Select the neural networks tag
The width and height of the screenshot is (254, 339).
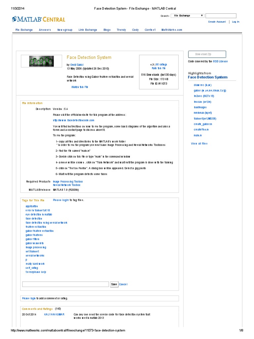[x=35, y=256]
